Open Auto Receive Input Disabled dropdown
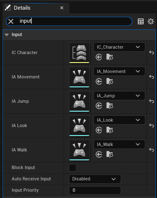157x198 pixels. pyautogui.click(x=95, y=179)
